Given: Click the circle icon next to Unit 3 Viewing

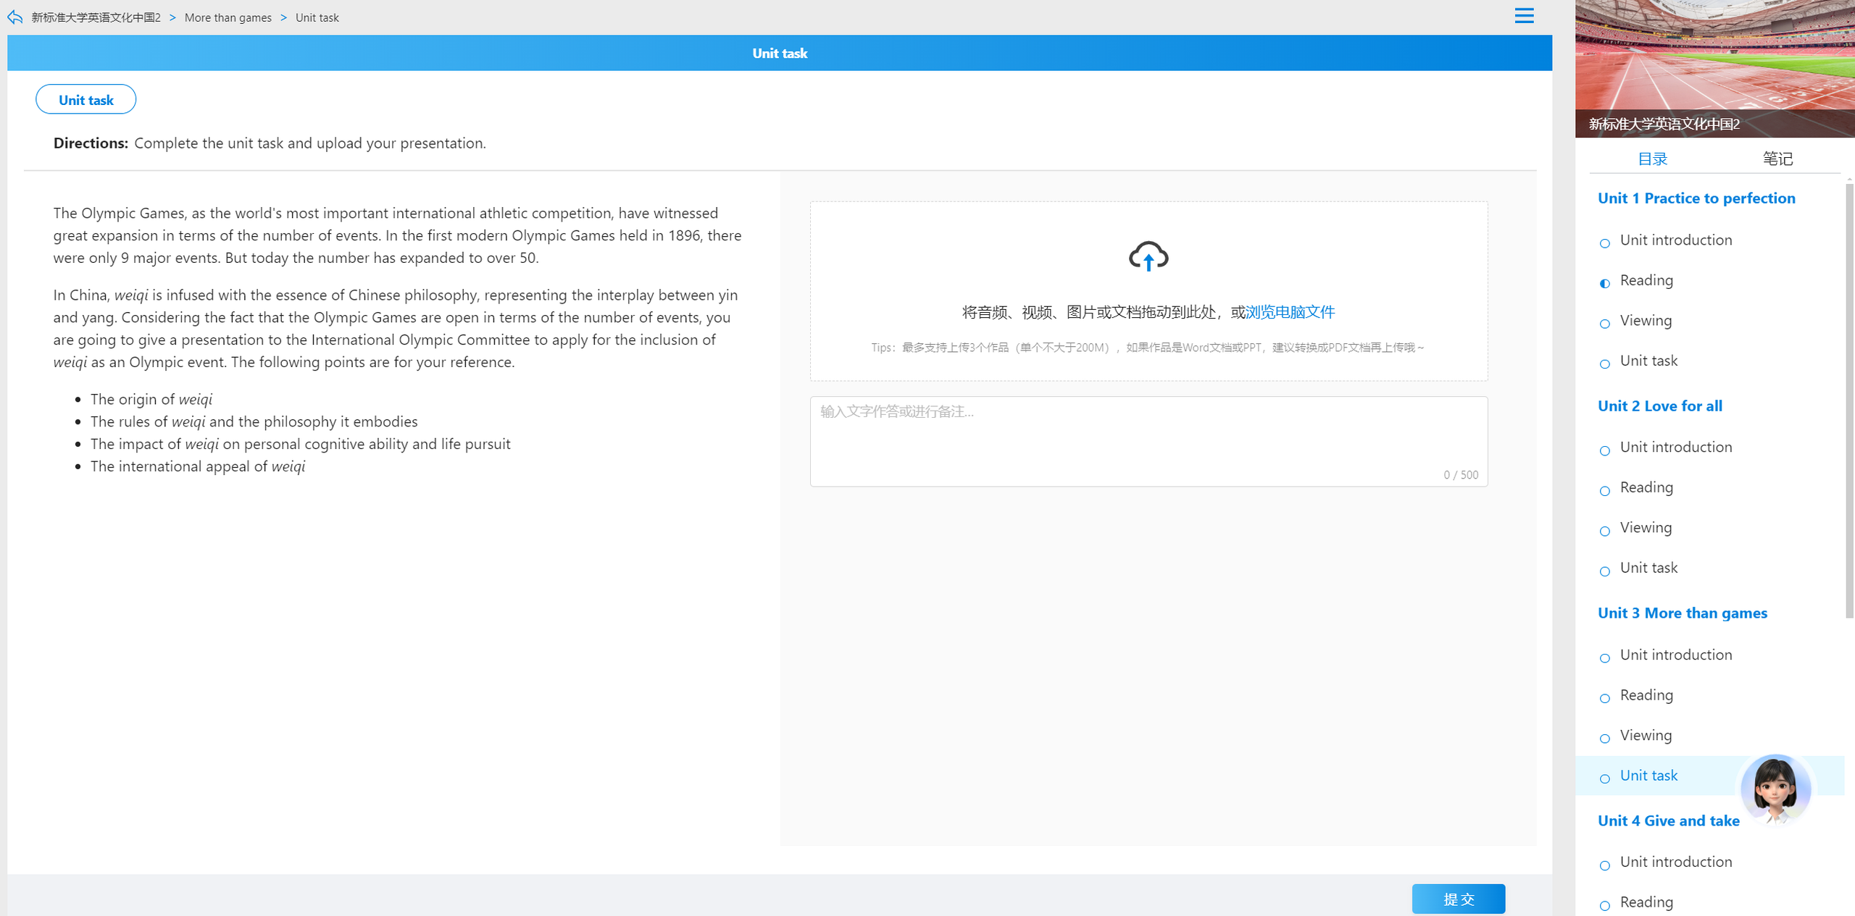Looking at the screenshot, I should point(1605,739).
